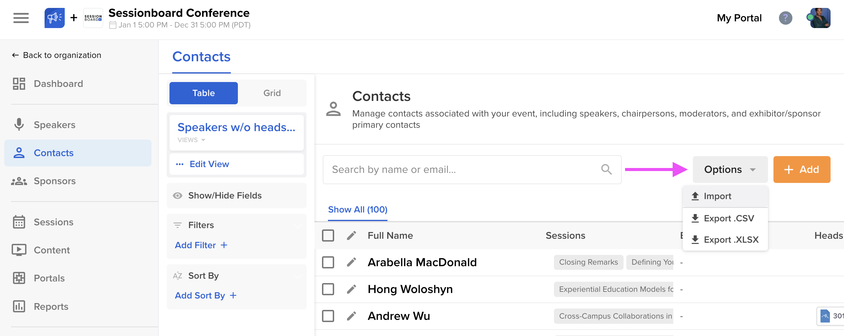This screenshot has width=844, height=336.
Task: Click the pencil edit icon for Andrew Wu
Action: [x=351, y=316]
